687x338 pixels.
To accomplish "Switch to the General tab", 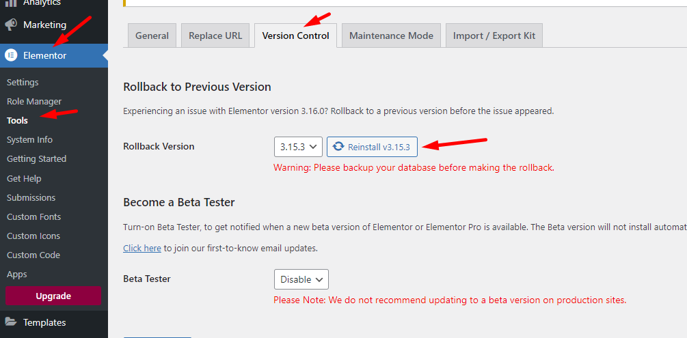I will point(152,36).
